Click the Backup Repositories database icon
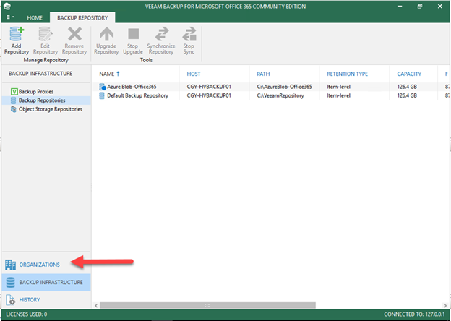The image size is (451, 321). [x=14, y=100]
